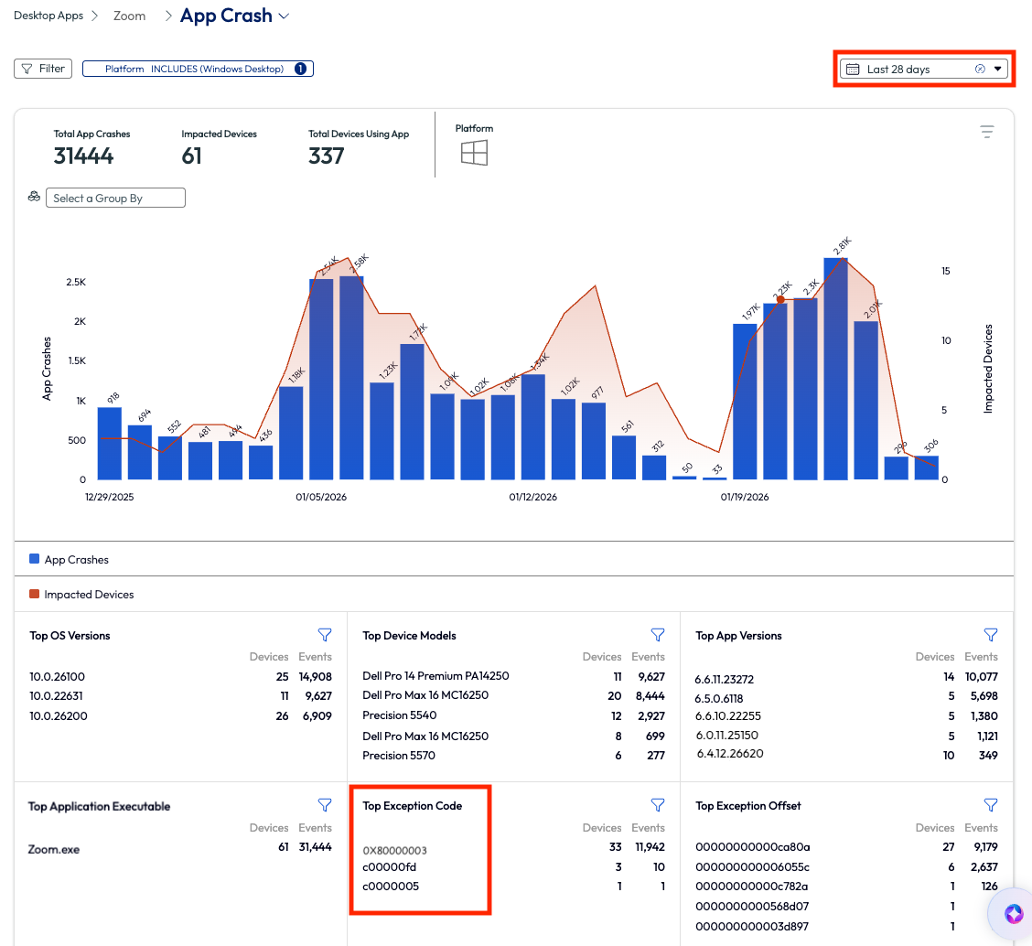1032x946 pixels.
Task: Select Zoom in the breadcrumb
Action: (x=129, y=16)
